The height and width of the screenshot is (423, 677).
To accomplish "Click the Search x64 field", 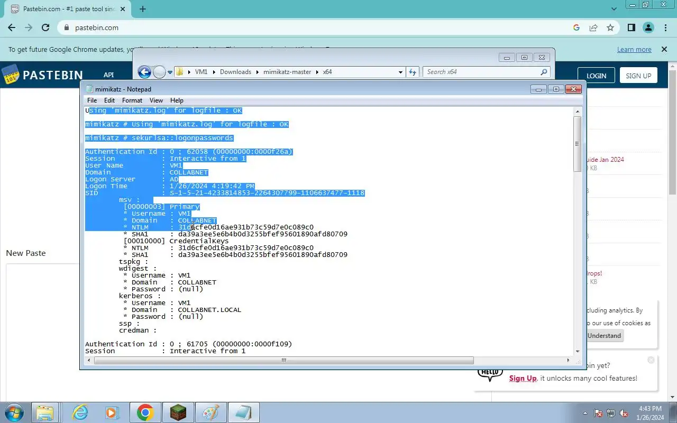I will (x=486, y=72).
